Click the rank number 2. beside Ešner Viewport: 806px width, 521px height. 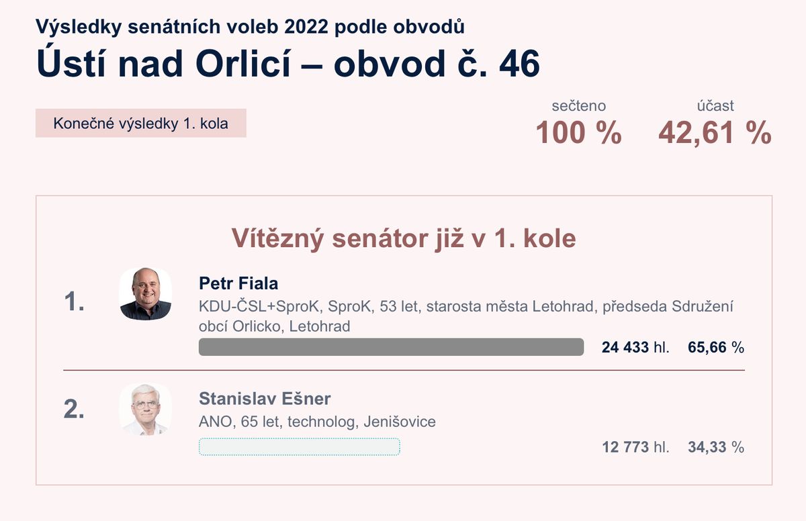74,410
